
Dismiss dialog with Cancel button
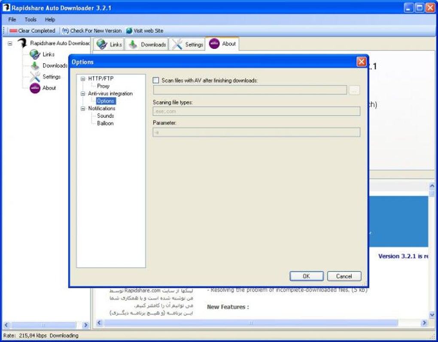point(344,276)
